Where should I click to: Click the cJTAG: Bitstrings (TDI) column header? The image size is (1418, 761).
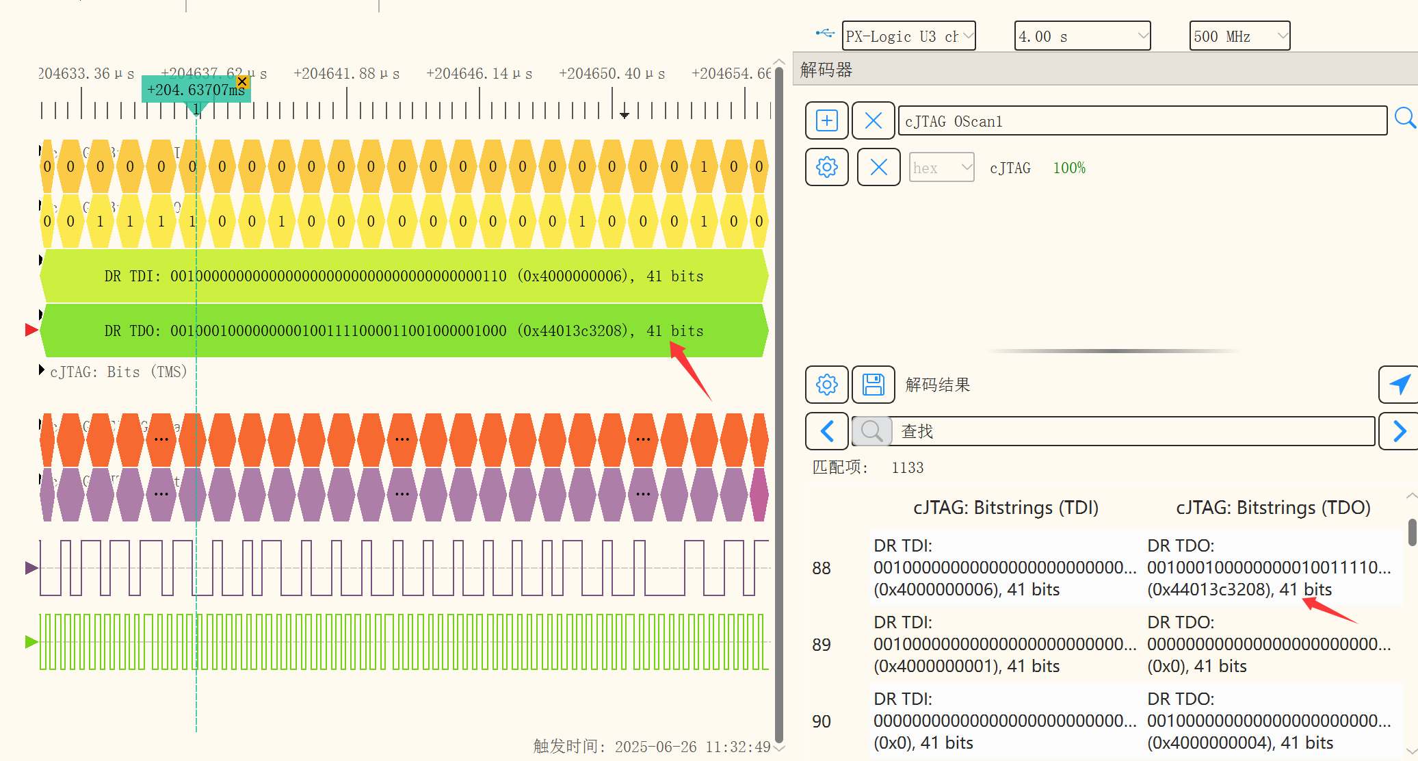pyautogui.click(x=1006, y=508)
